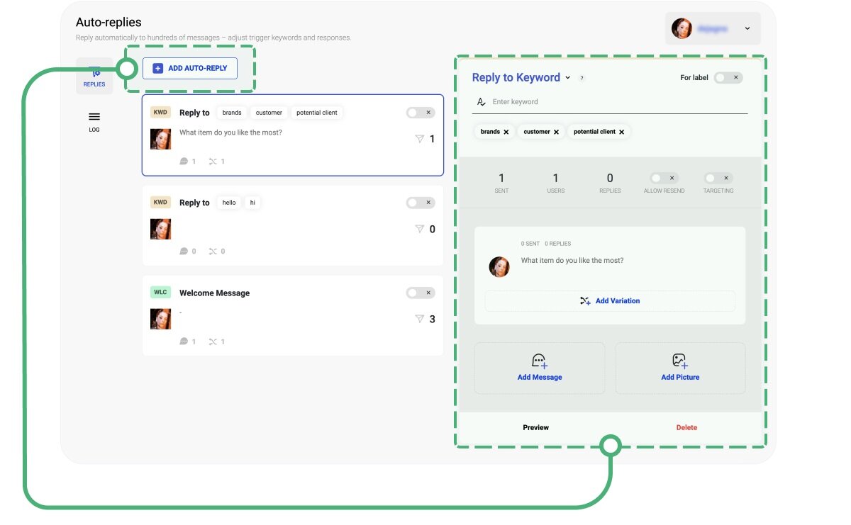Viewport: 851px width, 525px height.
Task: Enable the Allow Resend toggle
Action: [x=664, y=178]
